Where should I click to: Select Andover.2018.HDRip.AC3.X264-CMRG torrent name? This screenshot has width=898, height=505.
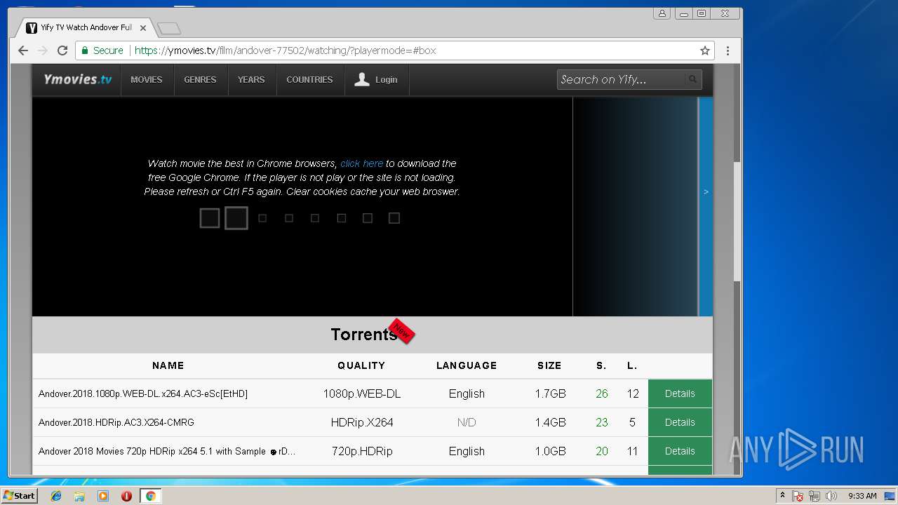click(116, 422)
